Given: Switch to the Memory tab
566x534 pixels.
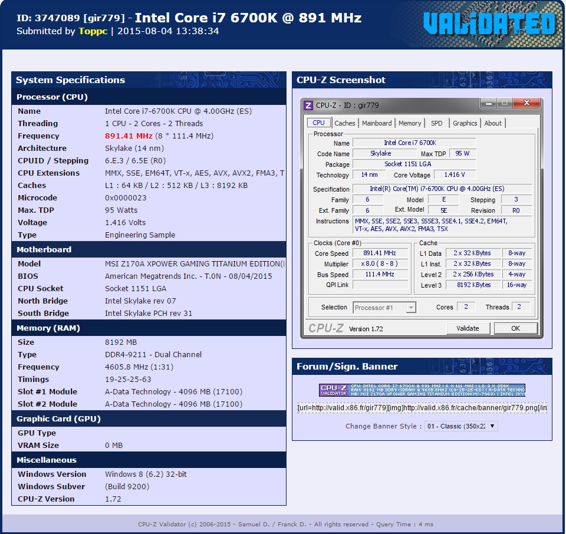Looking at the screenshot, I should click(410, 123).
